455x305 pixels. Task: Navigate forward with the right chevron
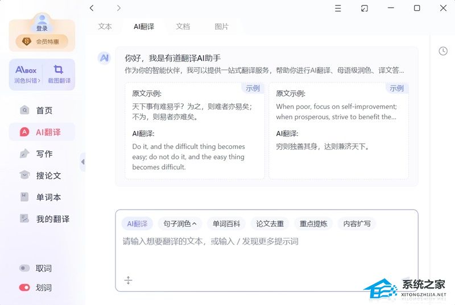[x=119, y=8]
